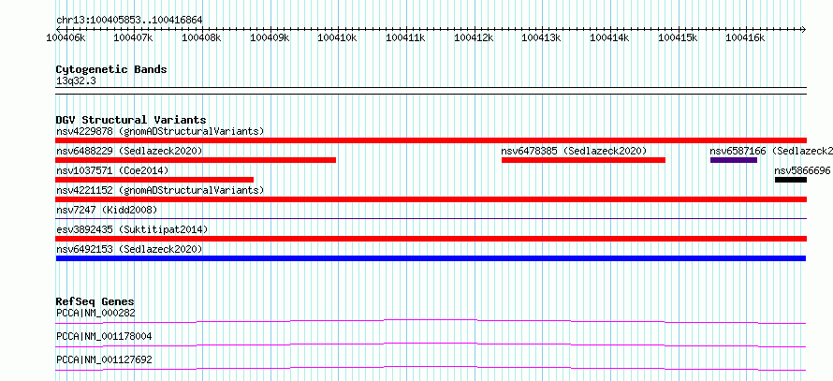833x381 pixels.
Task: Click the red bar under nsv6488229
Action: [196, 160]
